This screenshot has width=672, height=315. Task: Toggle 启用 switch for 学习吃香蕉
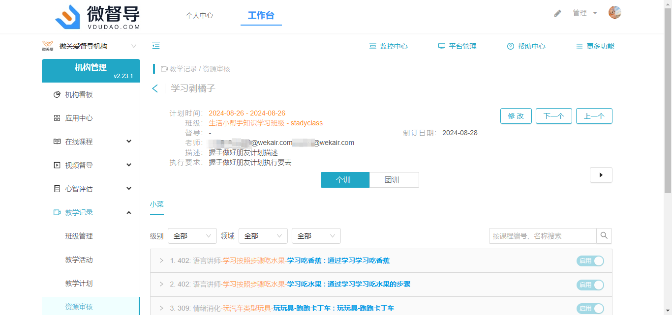[590, 261]
